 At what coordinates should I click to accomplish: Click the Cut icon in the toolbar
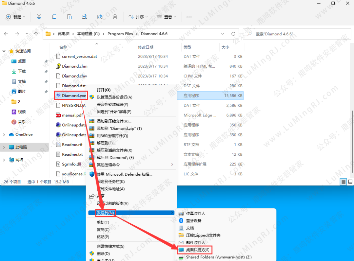coord(39,16)
